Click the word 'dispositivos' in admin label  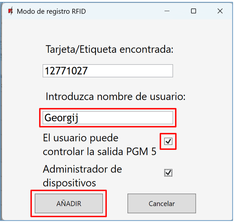pos(69,182)
